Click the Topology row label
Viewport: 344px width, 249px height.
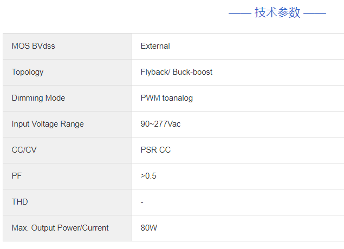(x=28, y=72)
